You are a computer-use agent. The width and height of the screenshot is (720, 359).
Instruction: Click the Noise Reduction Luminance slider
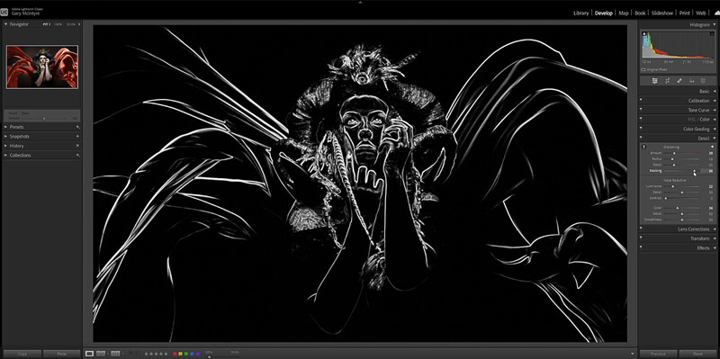coord(681,186)
